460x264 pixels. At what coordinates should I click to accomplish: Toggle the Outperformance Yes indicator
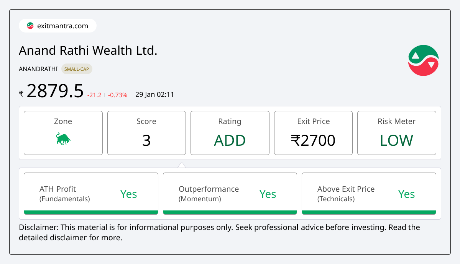click(x=268, y=194)
